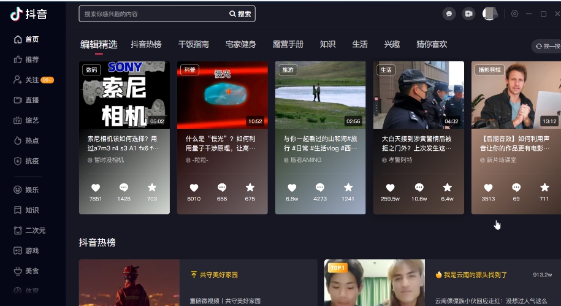The height and width of the screenshot is (306, 561).
Task: Click the search magnifier button 搜索
Action: tap(240, 14)
